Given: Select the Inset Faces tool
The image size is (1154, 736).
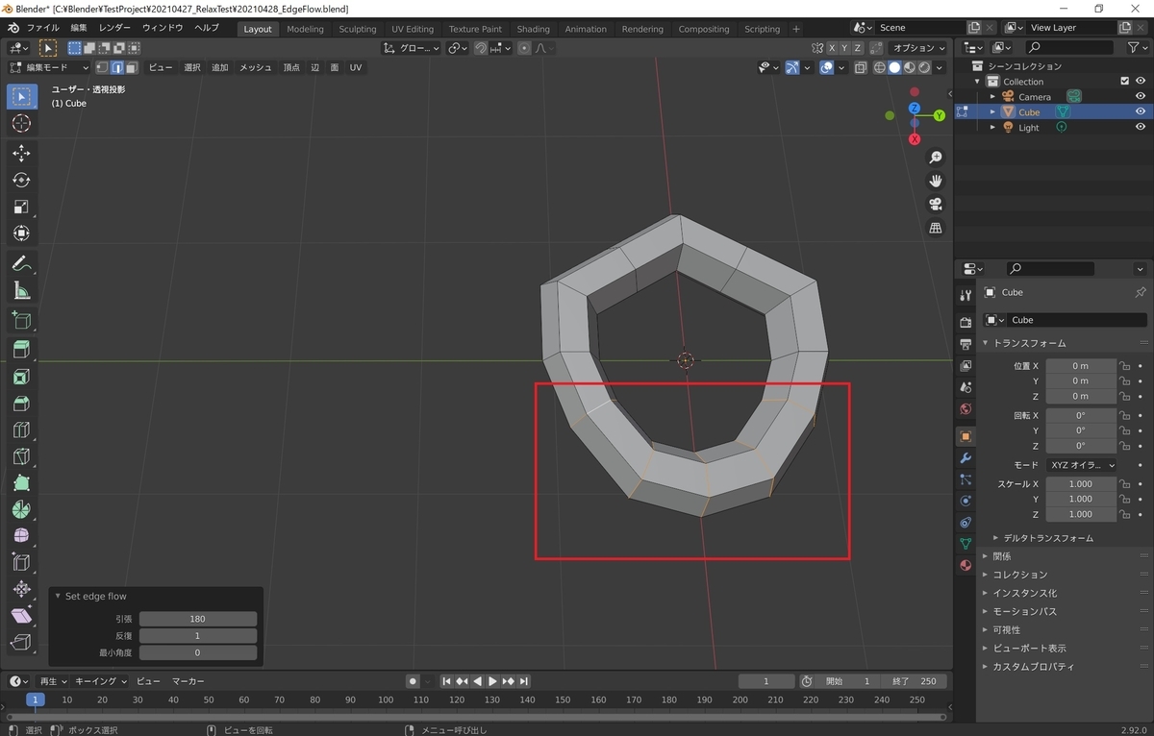Looking at the screenshot, I should [21, 377].
